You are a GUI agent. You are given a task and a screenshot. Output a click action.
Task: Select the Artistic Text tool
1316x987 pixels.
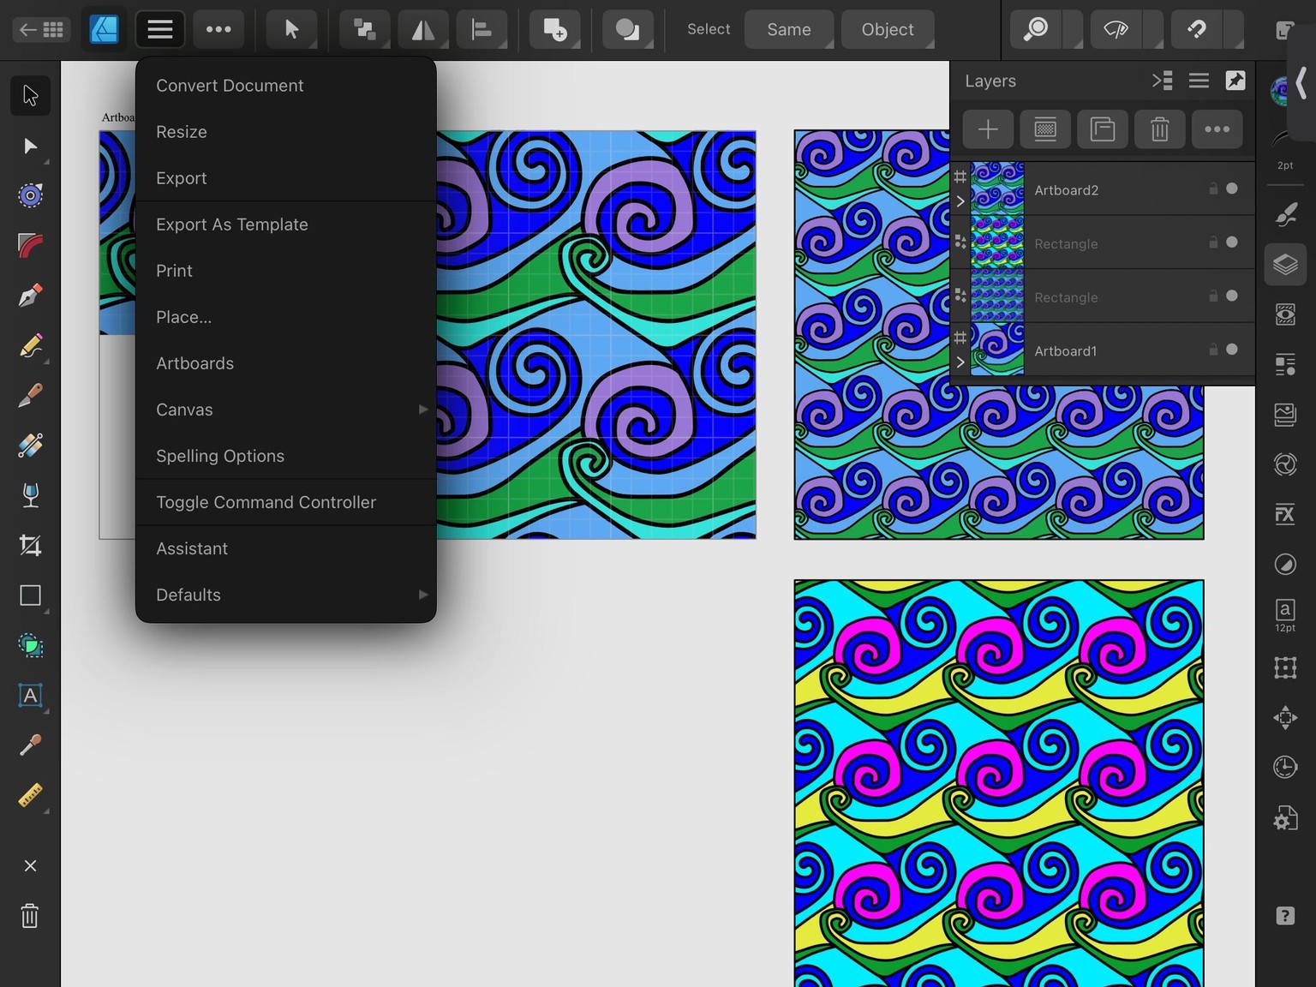(x=30, y=695)
